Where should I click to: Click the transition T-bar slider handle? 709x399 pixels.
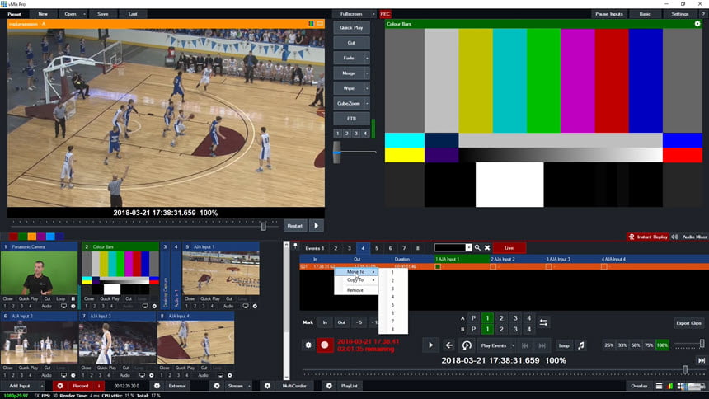click(x=337, y=152)
